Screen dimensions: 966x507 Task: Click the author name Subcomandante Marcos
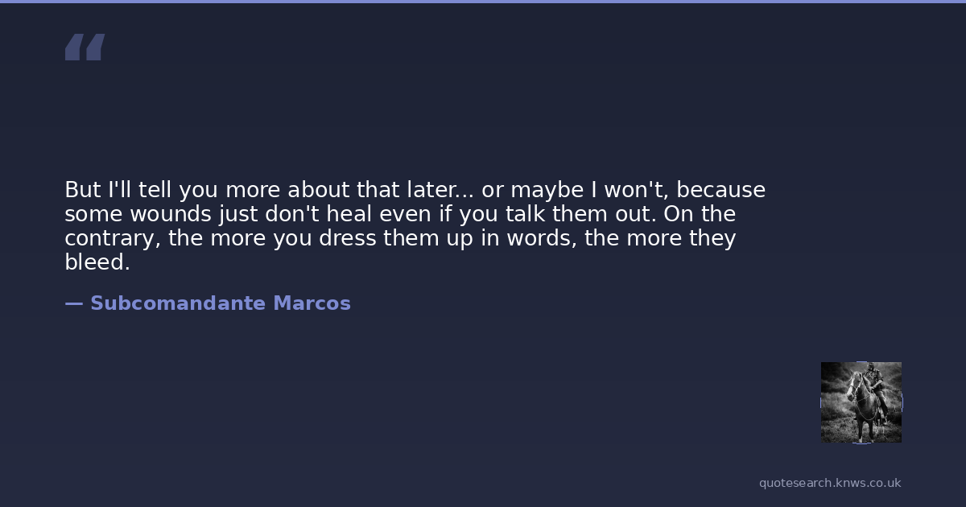point(220,303)
